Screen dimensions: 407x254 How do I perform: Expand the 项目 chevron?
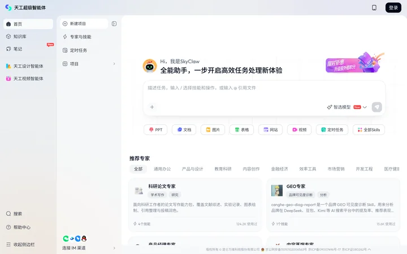[114, 64]
